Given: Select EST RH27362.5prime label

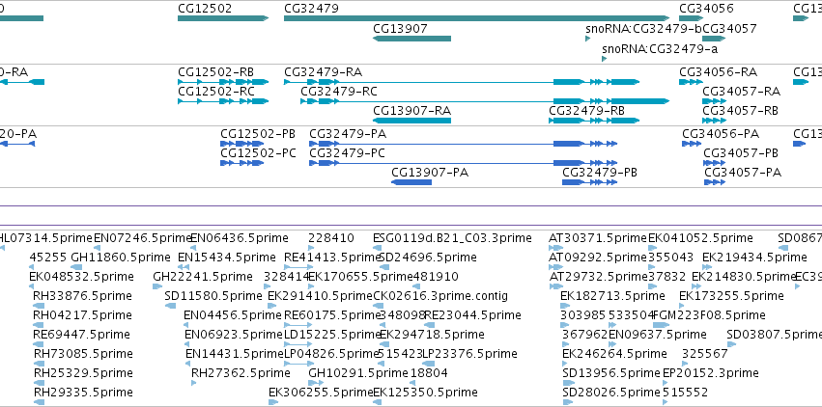Looking at the screenshot, I should (241, 373).
